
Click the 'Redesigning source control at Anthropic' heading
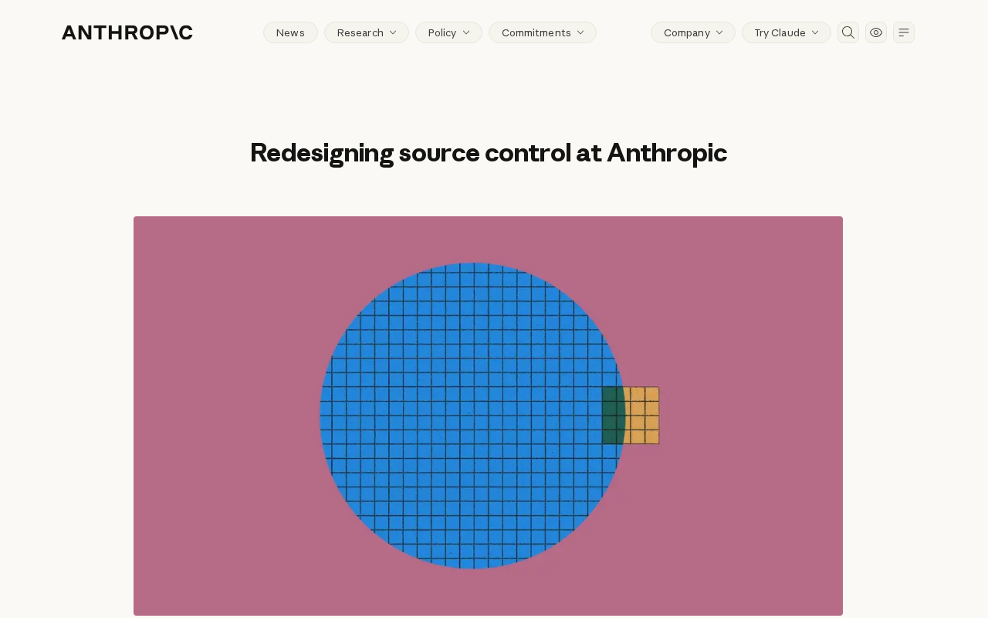[x=489, y=153]
